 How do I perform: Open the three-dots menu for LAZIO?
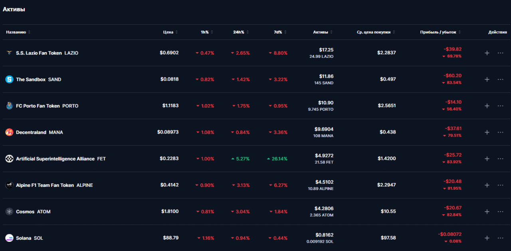[500, 53]
